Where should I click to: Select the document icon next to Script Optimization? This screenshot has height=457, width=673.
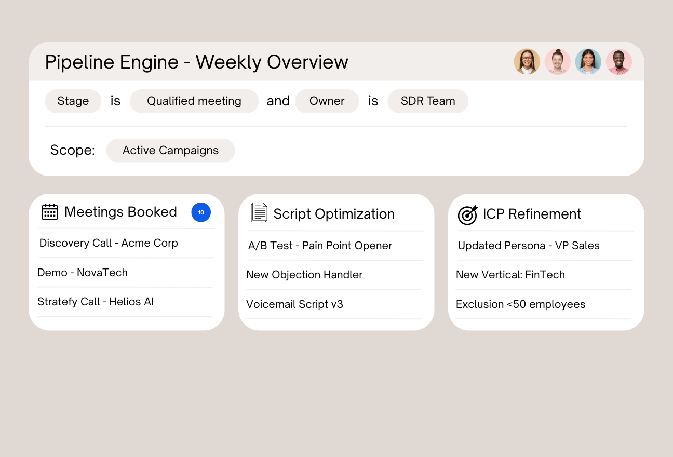[259, 213]
